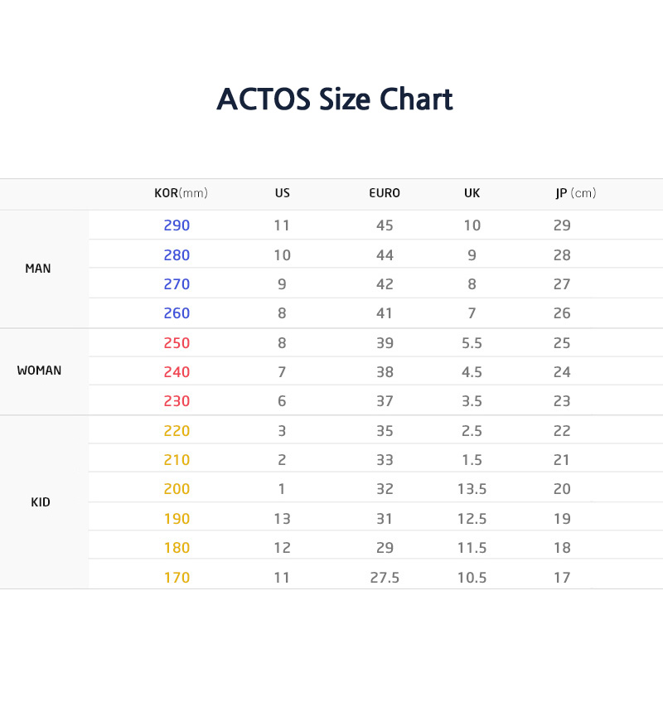Select the yellow 170 Korean size
The width and height of the screenshot is (663, 712).
(x=177, y=578)
